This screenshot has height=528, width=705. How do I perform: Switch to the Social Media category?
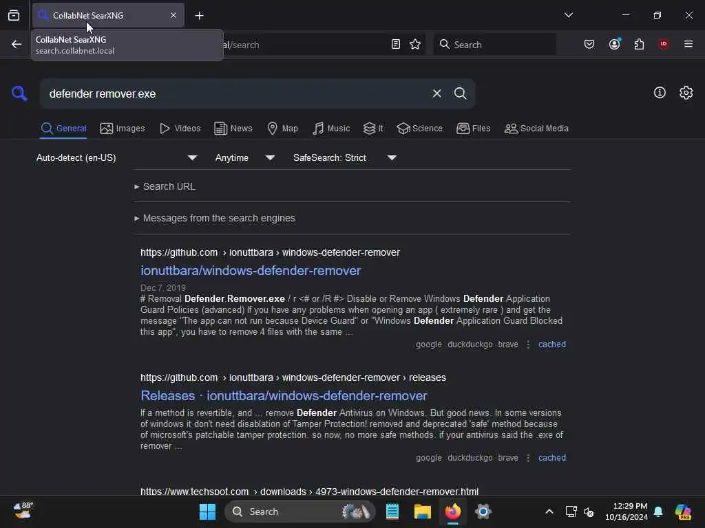(536, 129)
